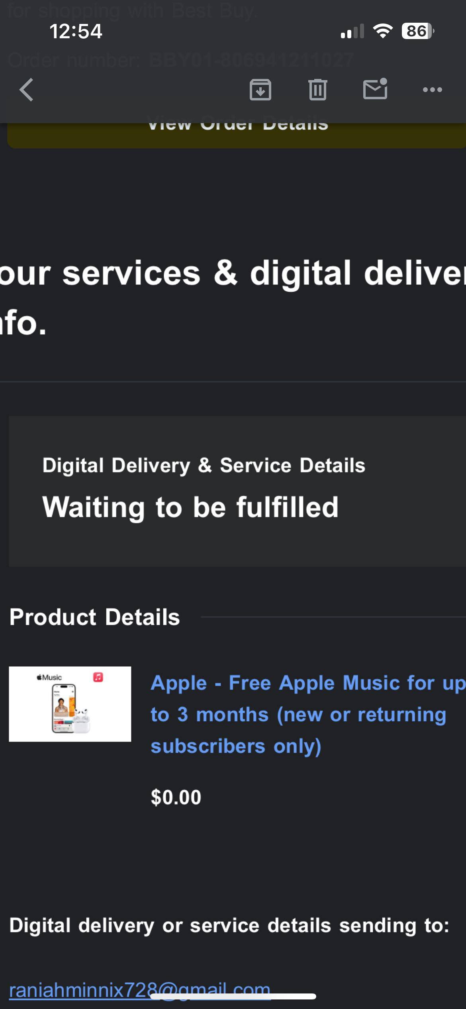Tap the Apple Music product thumbnail image
Image resolution: width=466 pixels, height=1009 pixels.
tap(70, 703)
